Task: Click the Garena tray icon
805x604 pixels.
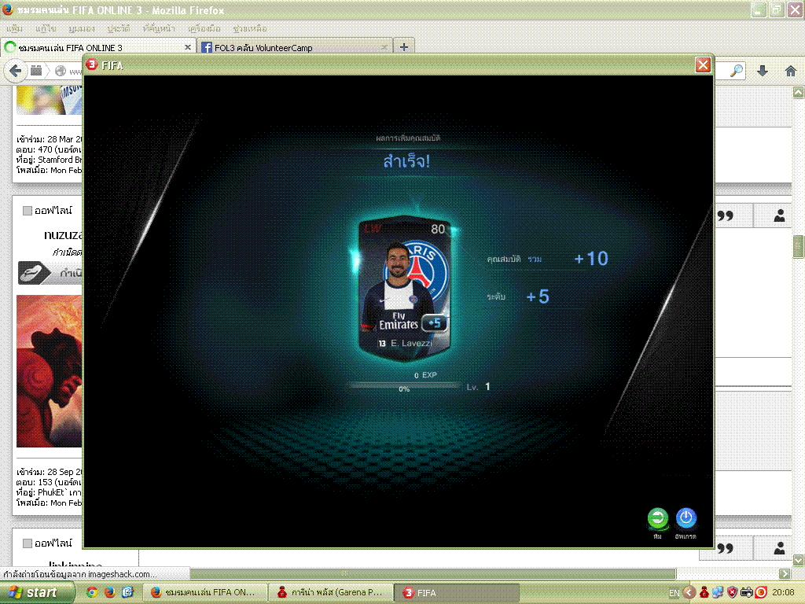Action: [704, 593]
